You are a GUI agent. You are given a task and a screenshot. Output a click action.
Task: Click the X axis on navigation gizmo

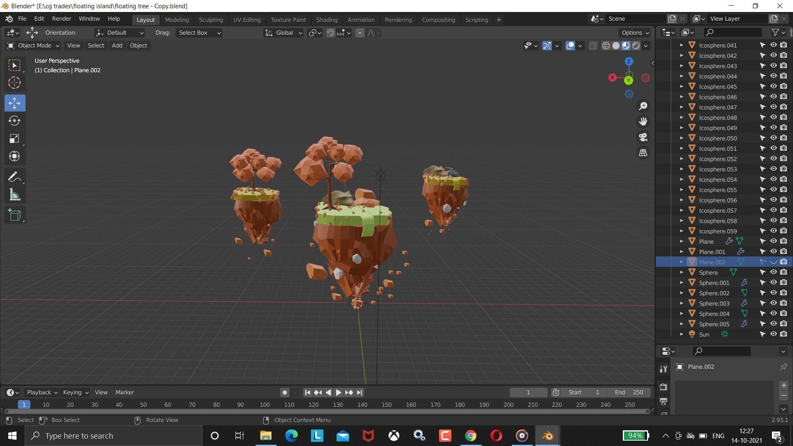pyautogui.click(x=612, y=77)
